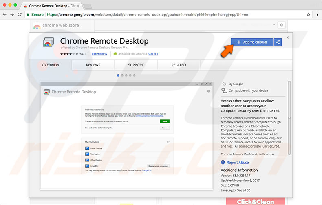Bookmark this page with the star
This screenshot has height=205, width=322.
(x=308, y=15)
